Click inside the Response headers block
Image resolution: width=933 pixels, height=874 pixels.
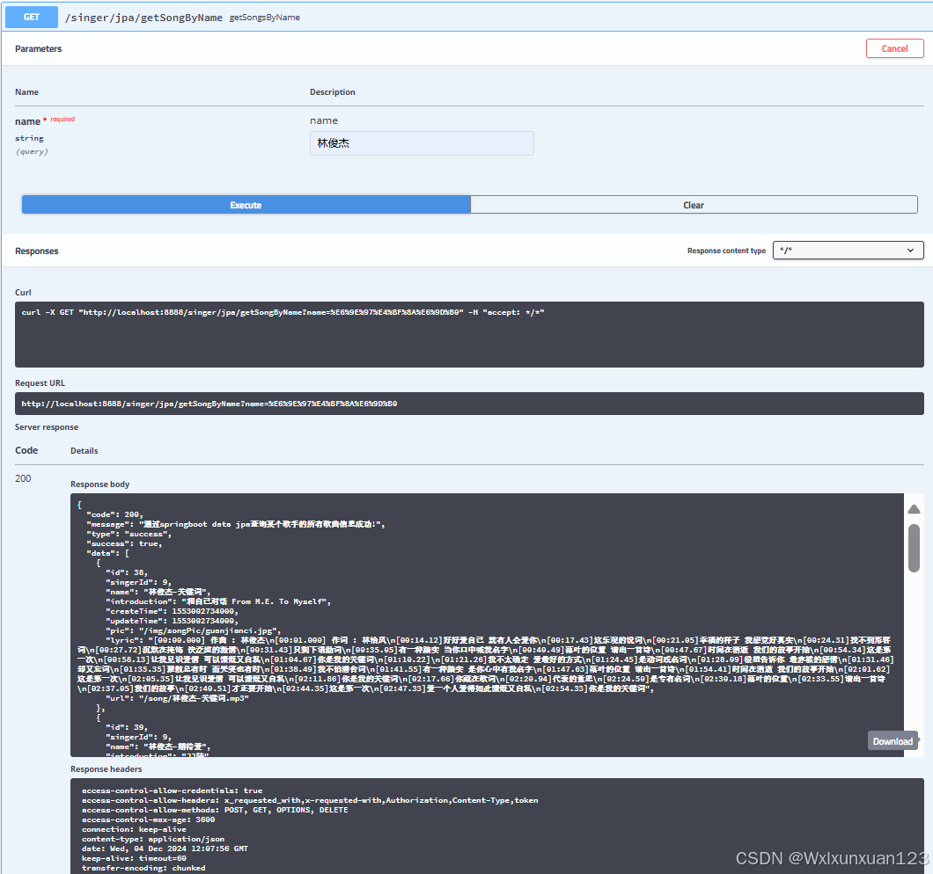click(352, 827)
